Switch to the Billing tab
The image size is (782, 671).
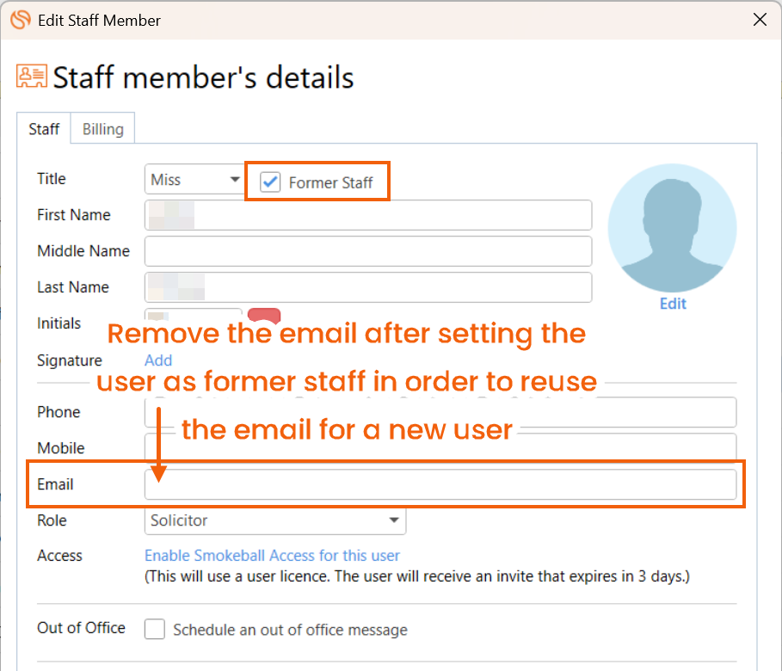point(102,129)
